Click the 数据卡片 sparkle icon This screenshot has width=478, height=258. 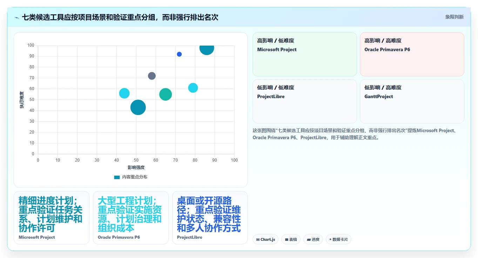click(330, 240)
